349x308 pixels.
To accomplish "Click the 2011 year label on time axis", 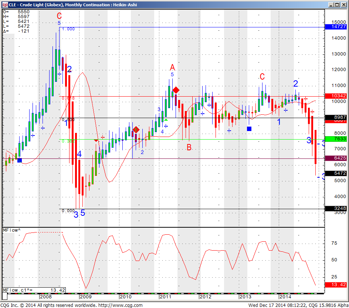I will pyautogui.click(x=166, y=297).
